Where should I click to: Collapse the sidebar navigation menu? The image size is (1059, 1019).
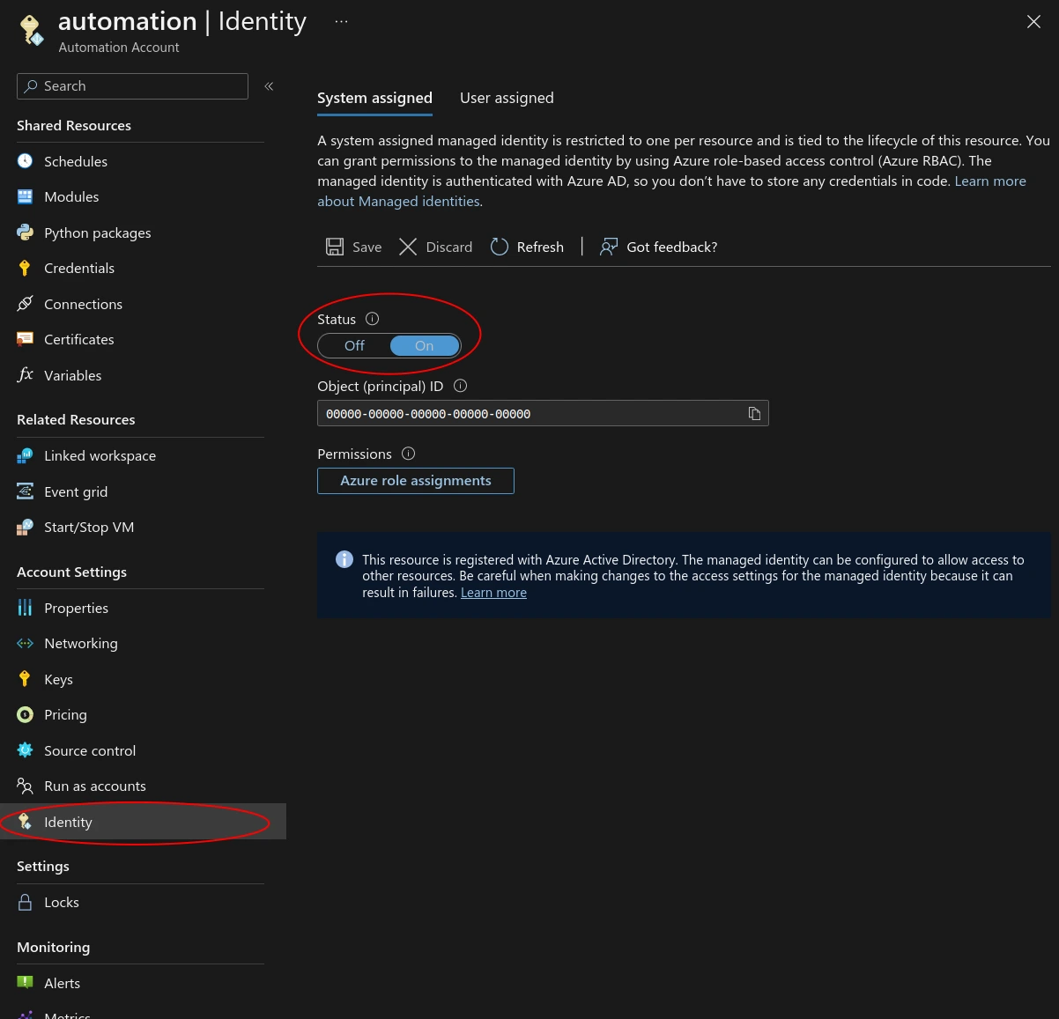[269, 86]
